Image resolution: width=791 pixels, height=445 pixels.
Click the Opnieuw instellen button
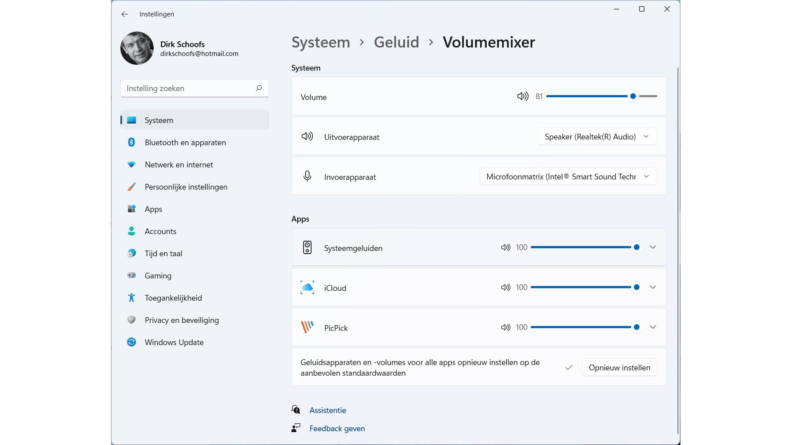(x=619, y=368)
